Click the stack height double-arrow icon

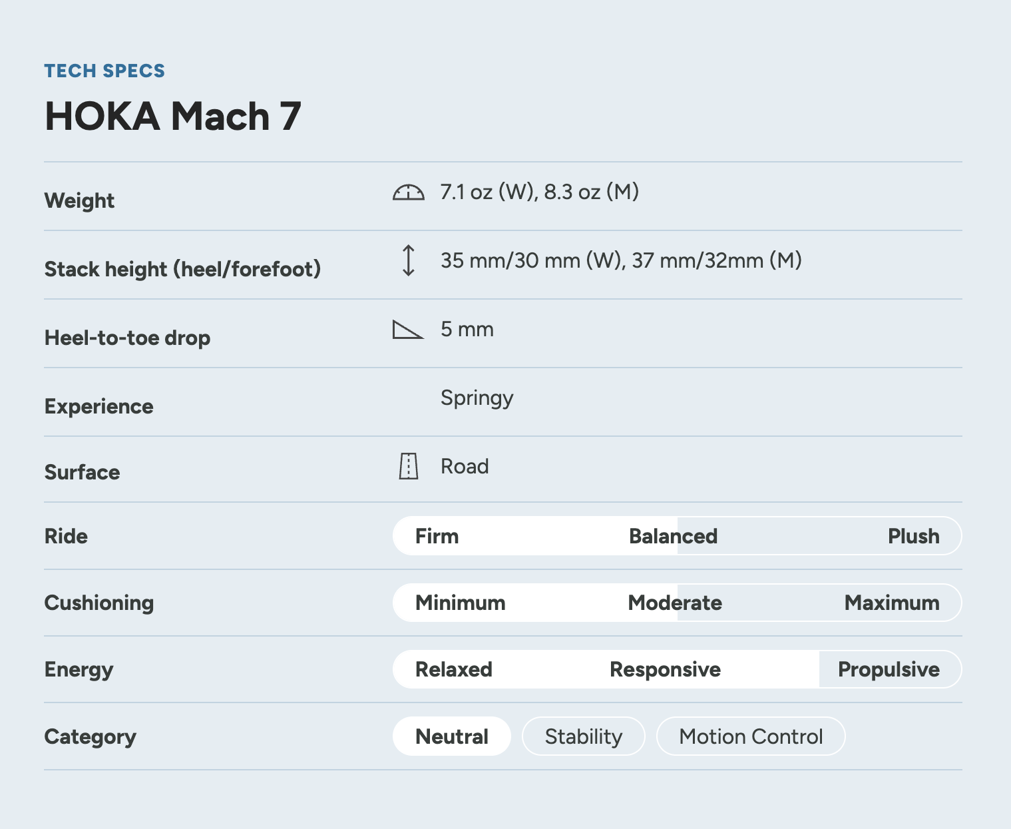[x=409, y=260]
